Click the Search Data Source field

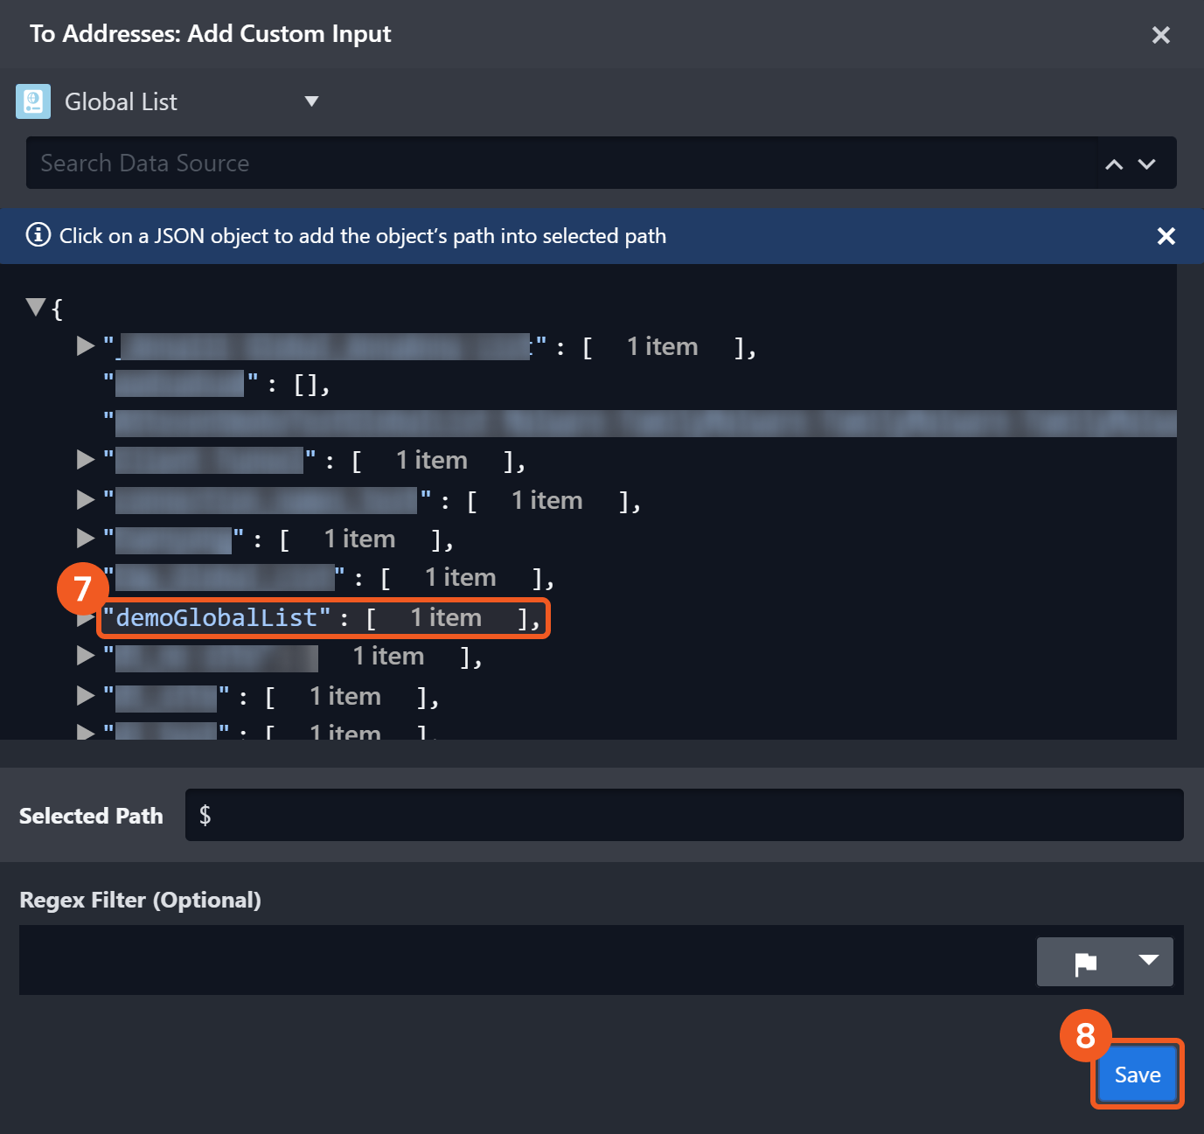coord(560,163)
